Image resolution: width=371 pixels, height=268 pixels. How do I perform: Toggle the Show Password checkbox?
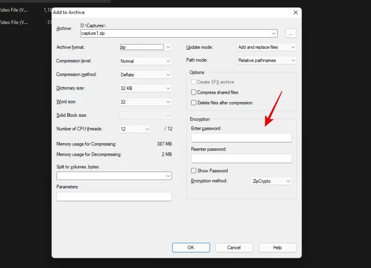pos(194,171)
